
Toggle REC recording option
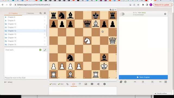[x=61, y=84]
